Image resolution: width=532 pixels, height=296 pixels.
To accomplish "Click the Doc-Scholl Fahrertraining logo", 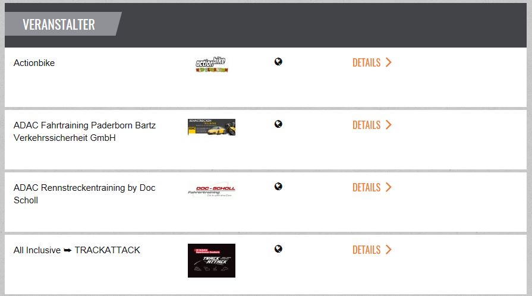I will pyautogui.click(x=212, y=190).
